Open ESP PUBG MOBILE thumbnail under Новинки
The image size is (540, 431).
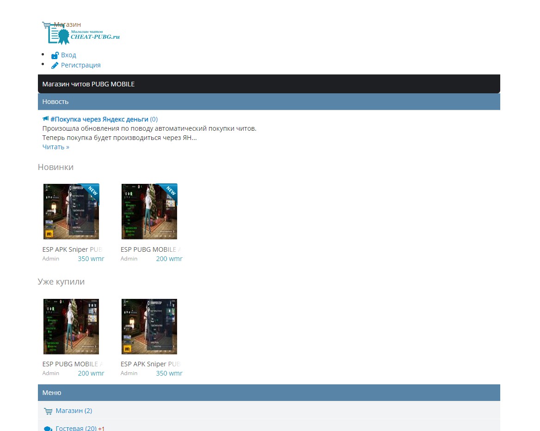[x=149, y=212]
